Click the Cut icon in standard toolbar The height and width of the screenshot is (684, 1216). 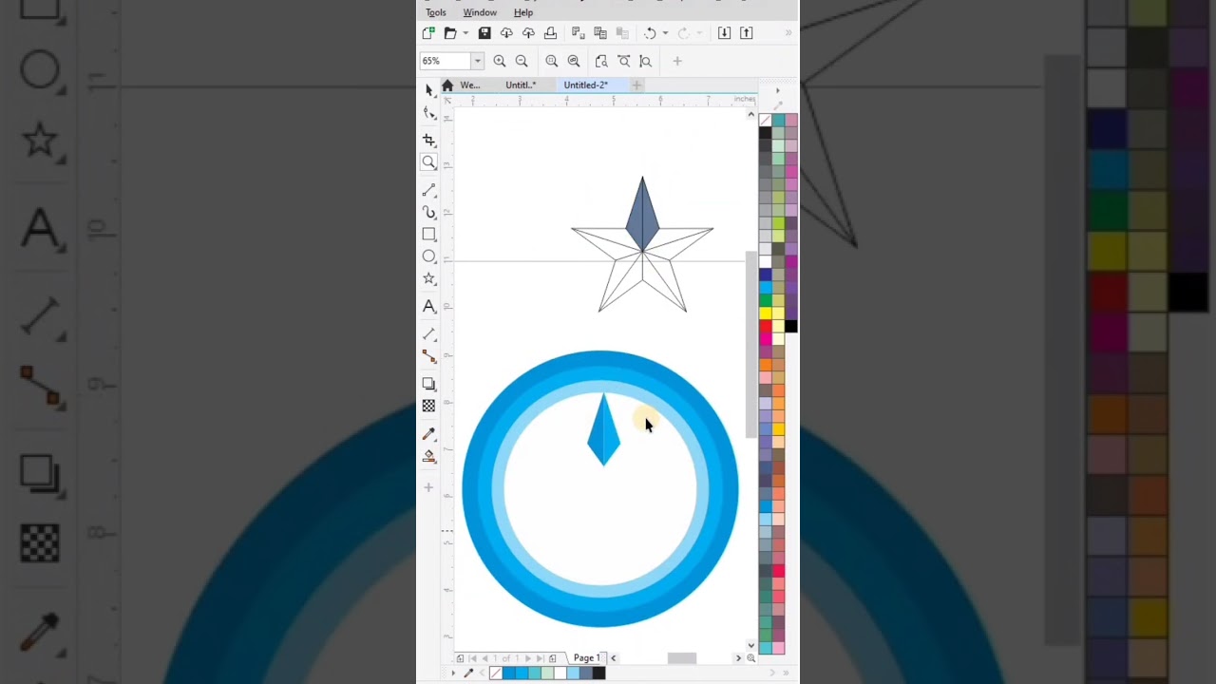578,33
